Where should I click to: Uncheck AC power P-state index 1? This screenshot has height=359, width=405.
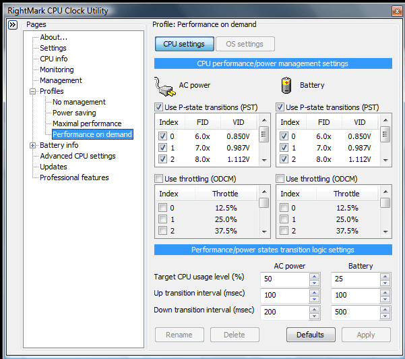tap(162, 147)
